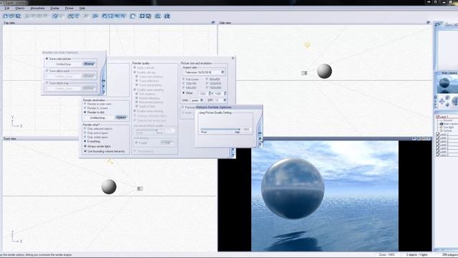Select Sphere in layer list
This screenshot has width=458, height=258.
coord(447,130)
